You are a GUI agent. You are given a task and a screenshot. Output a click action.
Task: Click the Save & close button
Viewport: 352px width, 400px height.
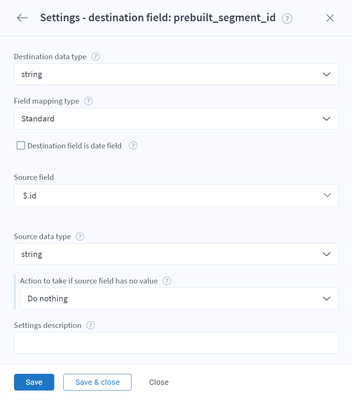(97, 382)
